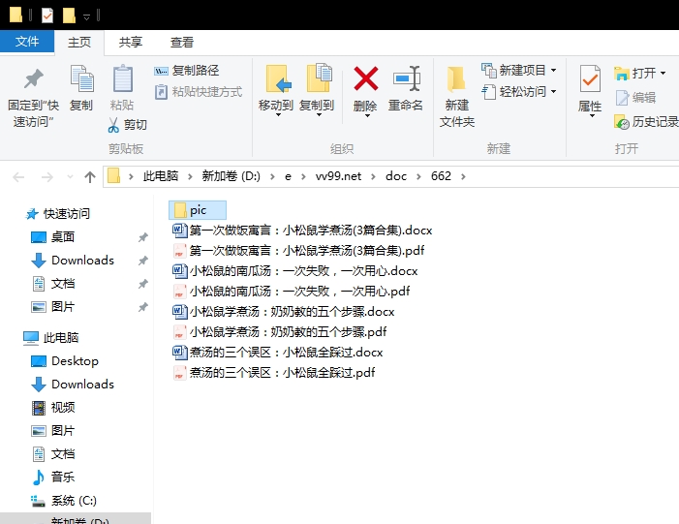
Task: Click vv99.net in address breadcrumb
Action: tap(338, 176)
